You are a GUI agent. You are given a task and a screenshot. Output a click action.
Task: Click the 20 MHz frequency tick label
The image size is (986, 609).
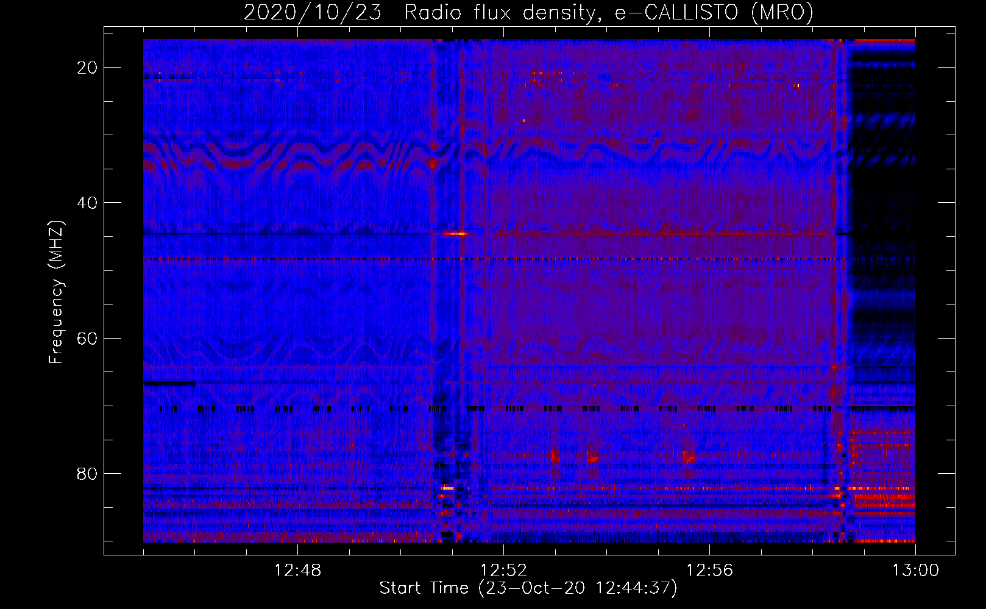tap(88, 68)
